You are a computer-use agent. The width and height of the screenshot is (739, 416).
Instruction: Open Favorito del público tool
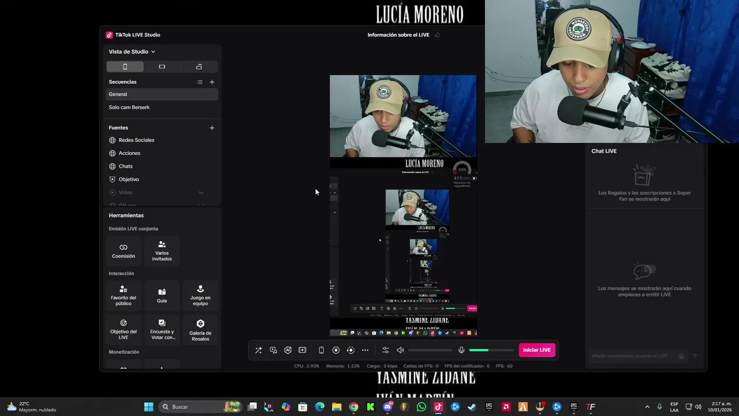coord(124,295)
